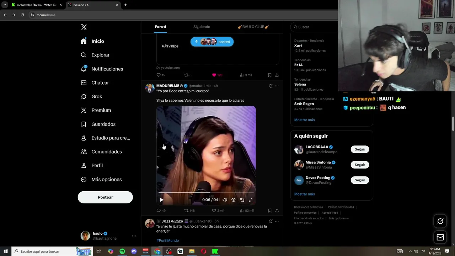The image size is (455, 256).
Task: Open more options on Juli & Enzo post
Action: (277, 221)
